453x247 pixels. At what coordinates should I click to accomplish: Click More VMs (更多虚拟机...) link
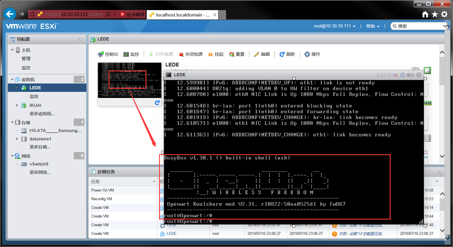click(x=42, y=114)
